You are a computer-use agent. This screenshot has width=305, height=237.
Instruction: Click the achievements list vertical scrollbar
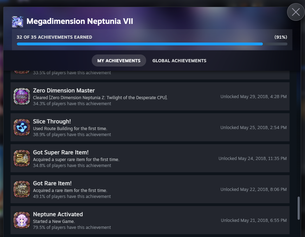click(299, 208)
